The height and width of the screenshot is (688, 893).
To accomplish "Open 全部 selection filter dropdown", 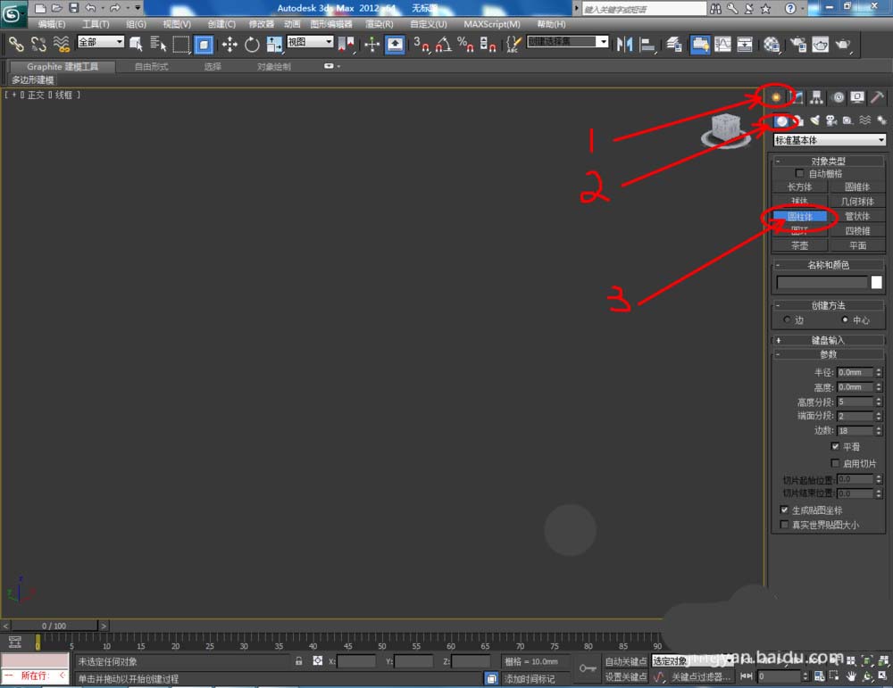I will tap(101, 42).
